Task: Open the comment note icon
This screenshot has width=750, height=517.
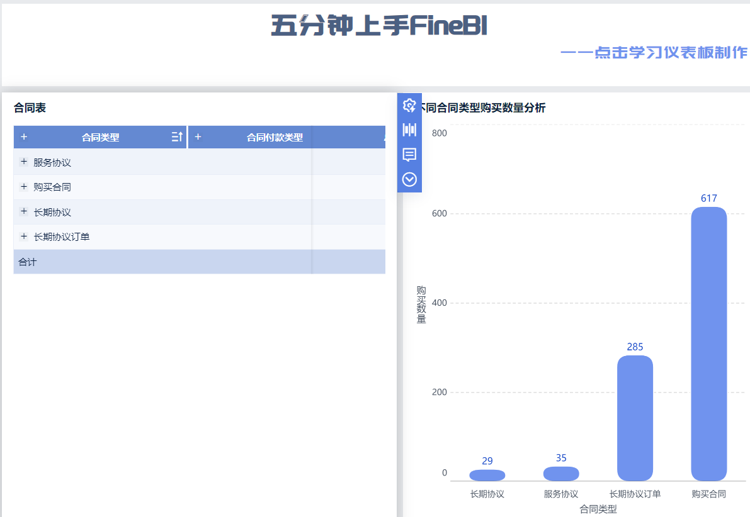Action: point(409,154)
